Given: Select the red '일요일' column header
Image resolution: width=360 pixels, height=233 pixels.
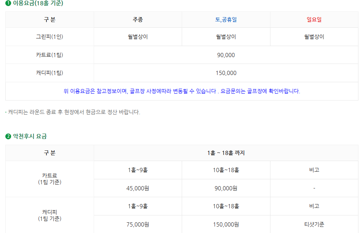Looking at the screenshot, I should (314, 20).
